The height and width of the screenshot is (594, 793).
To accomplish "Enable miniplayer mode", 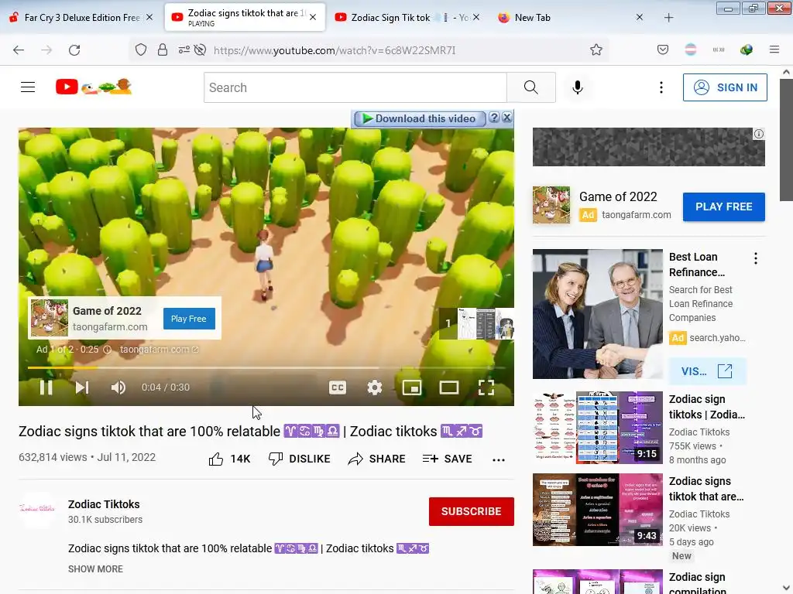I will coord(412,387).
